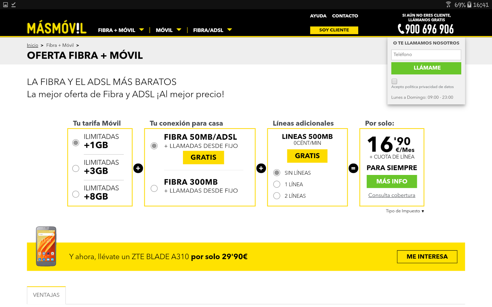This screenshot has width=492, height=307.
Task: Open the AYUDA menu item
Action: coord(318,16)
